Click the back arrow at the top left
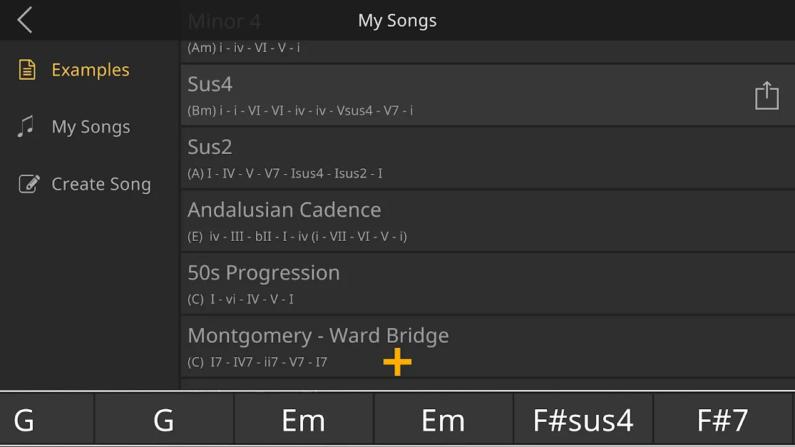 (x=24, y=20)
